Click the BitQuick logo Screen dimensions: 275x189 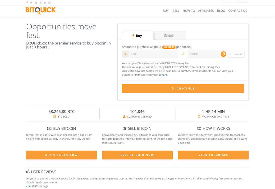pyautogui.click(x=40, y=11)
